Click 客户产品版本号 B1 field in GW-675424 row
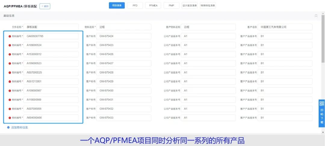The width and height of the screenshot is (325, 146). pyautogui.click(x=285, y=36)
